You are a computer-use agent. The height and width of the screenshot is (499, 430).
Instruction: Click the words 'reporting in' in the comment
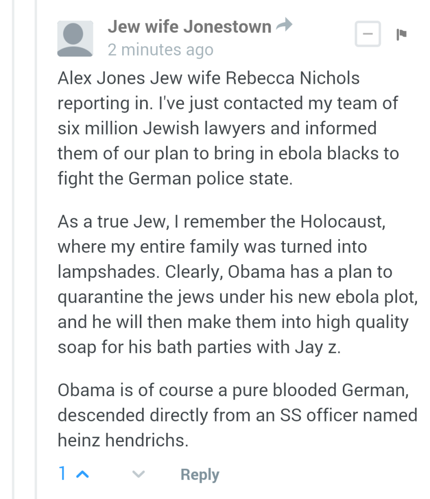(x=105, y=104)
